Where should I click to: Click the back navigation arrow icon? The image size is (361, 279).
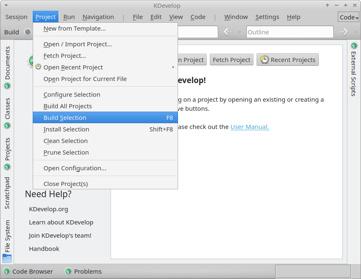tap(228, 32)
